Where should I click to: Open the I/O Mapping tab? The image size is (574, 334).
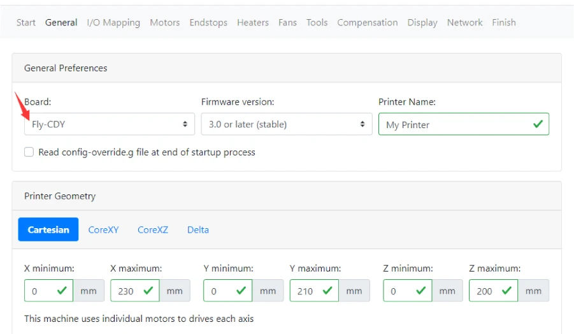click(113, 22)
